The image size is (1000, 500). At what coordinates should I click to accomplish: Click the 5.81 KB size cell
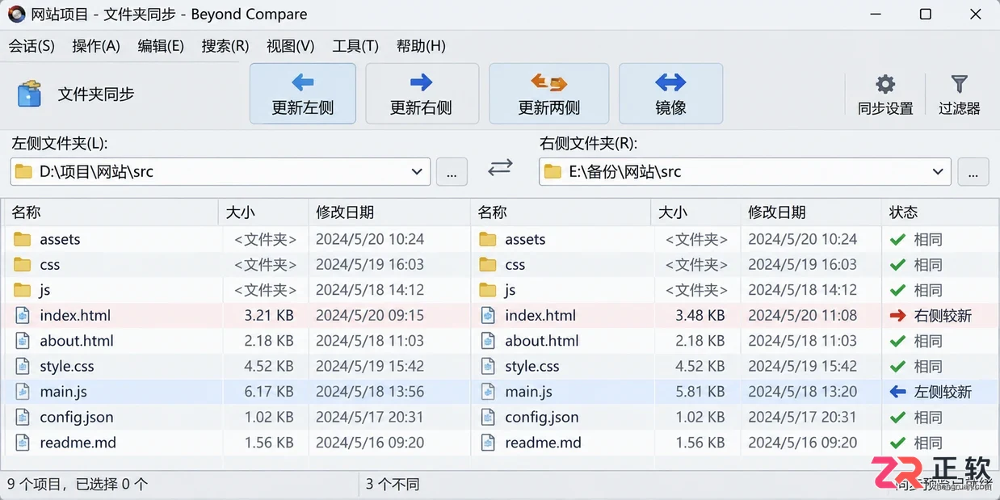[700, 392]
